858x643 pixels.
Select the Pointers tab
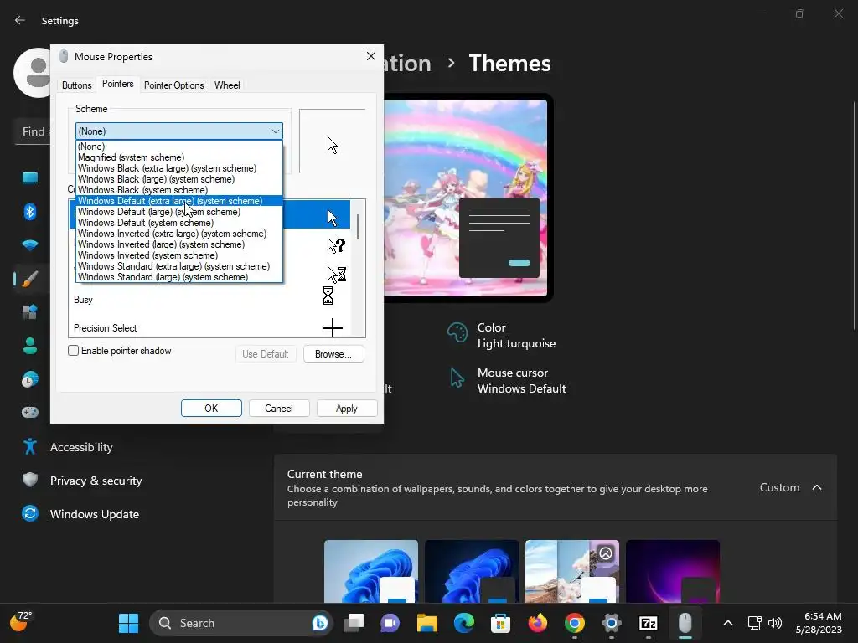click(117, 84)
